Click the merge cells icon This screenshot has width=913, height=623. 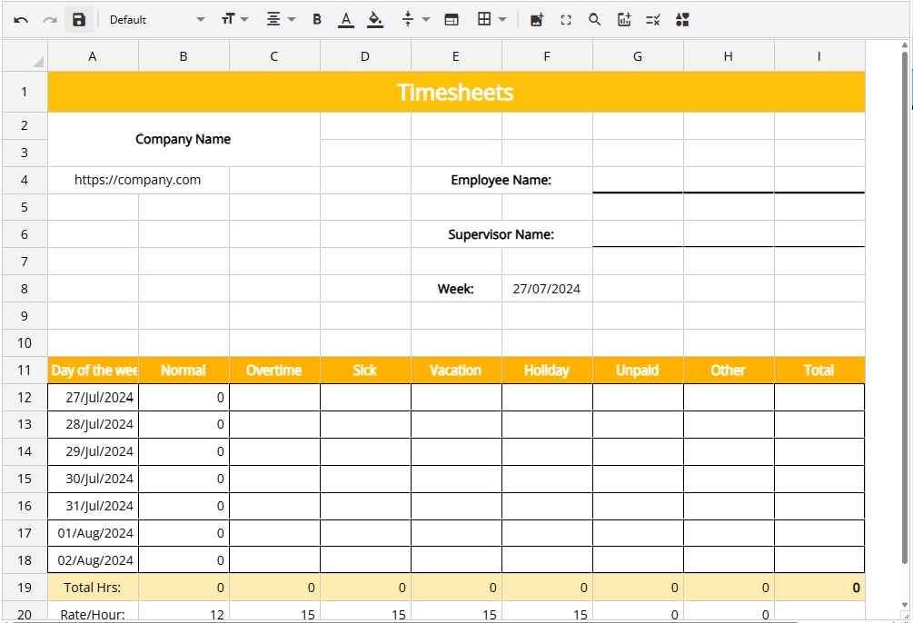point(452,20)
